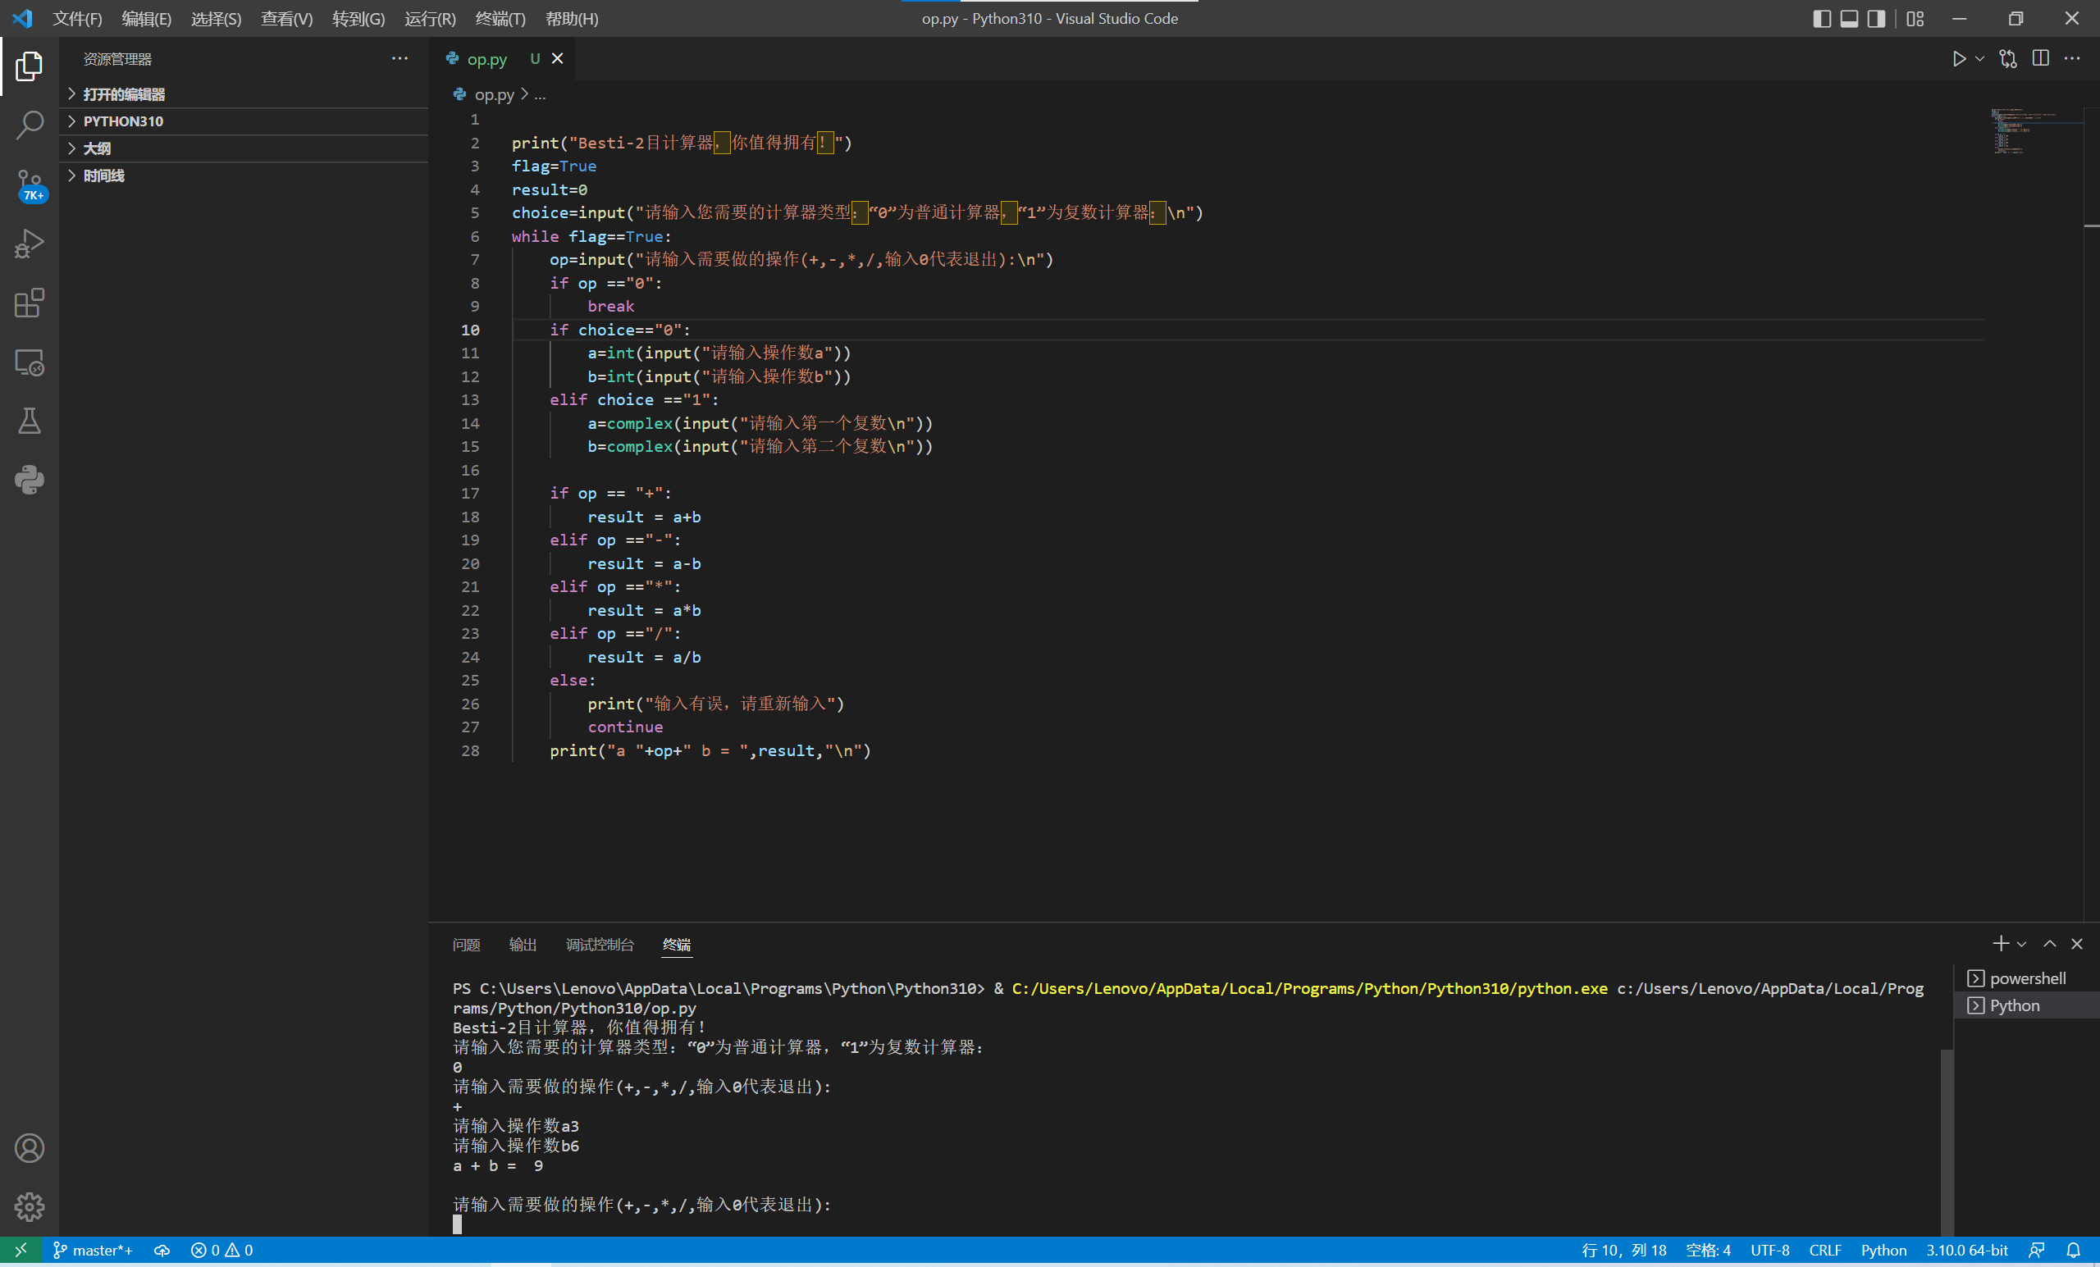Open the 运行(R) menu
This screenshot has width=2100, height=1267.
click(430, 19)
